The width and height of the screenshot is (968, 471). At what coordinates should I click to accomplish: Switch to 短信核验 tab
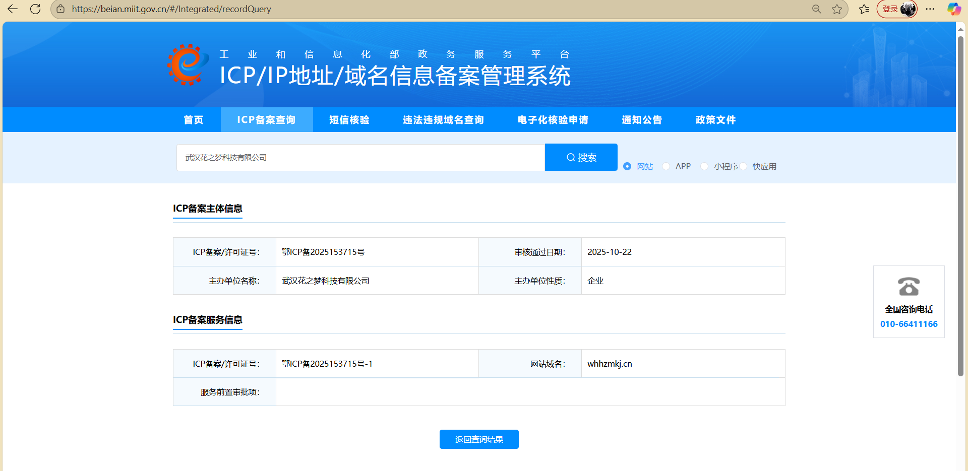point(349,120)
